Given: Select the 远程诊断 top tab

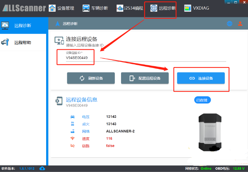Looking at the screenshot, I should (163, 8).
